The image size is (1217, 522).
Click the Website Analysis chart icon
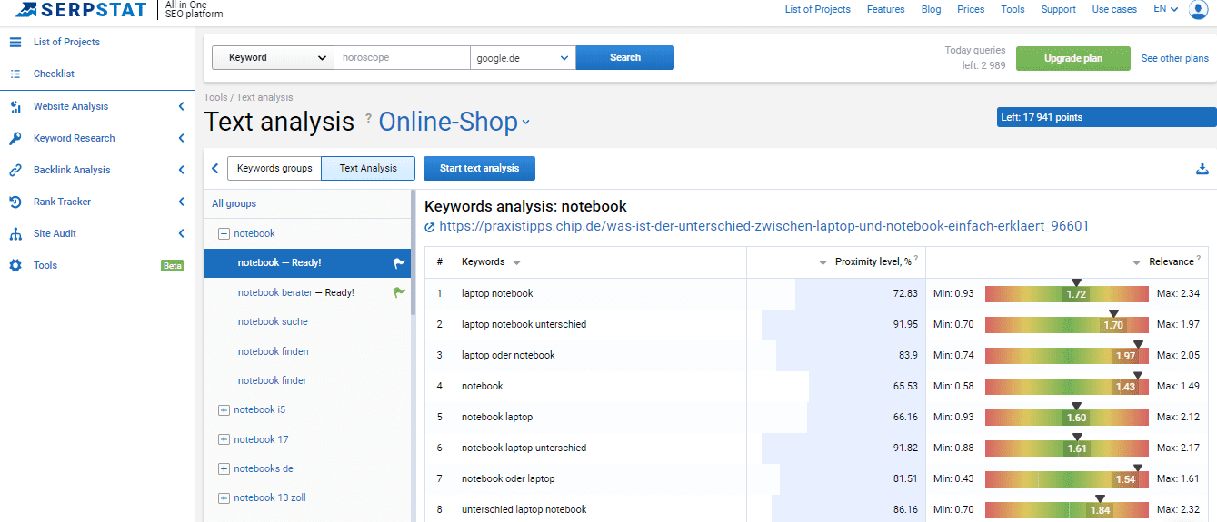click(x=15, y=106)
